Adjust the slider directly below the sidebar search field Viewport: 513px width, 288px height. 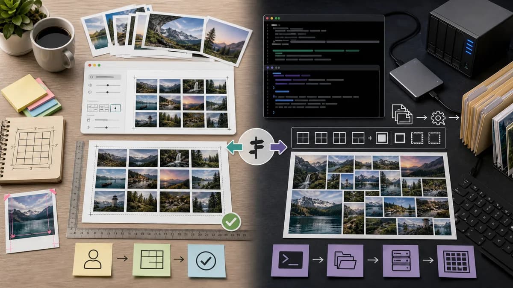click(108, 85)
